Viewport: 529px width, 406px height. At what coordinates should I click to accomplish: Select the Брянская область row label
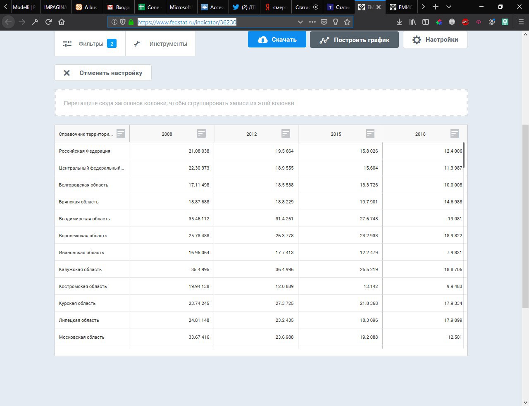tap(79, 202)
